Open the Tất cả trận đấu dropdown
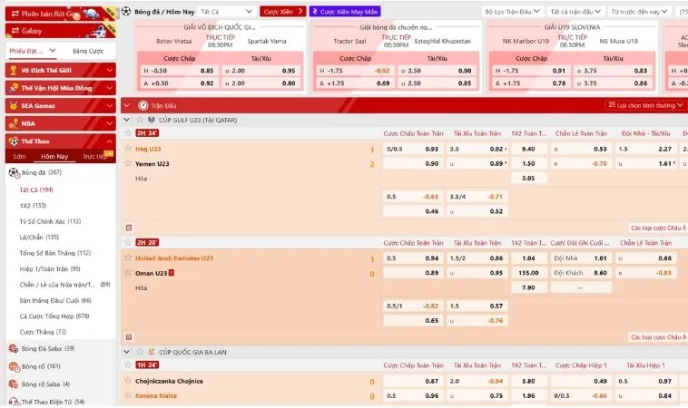The width and height of the screenshot is (688, 408). pos(575,12)
